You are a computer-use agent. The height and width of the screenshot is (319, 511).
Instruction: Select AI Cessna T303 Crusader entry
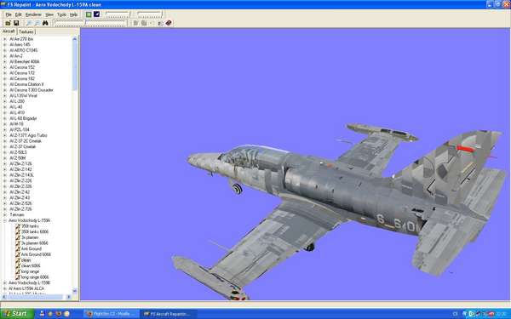click(x=32, y=90)
